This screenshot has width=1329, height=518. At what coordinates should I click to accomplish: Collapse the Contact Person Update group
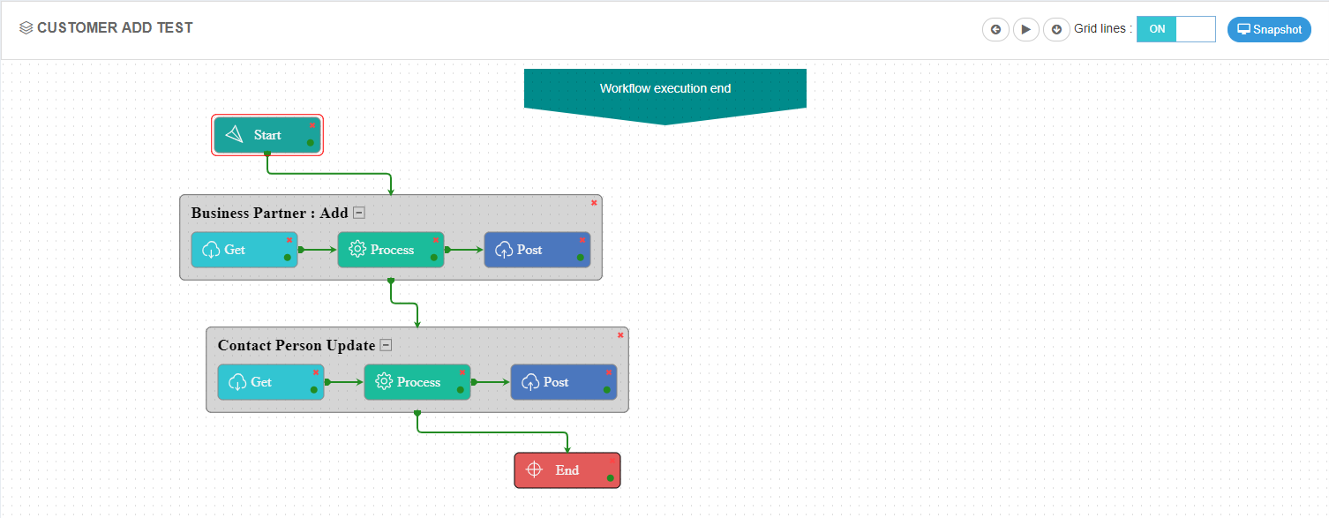386,344
